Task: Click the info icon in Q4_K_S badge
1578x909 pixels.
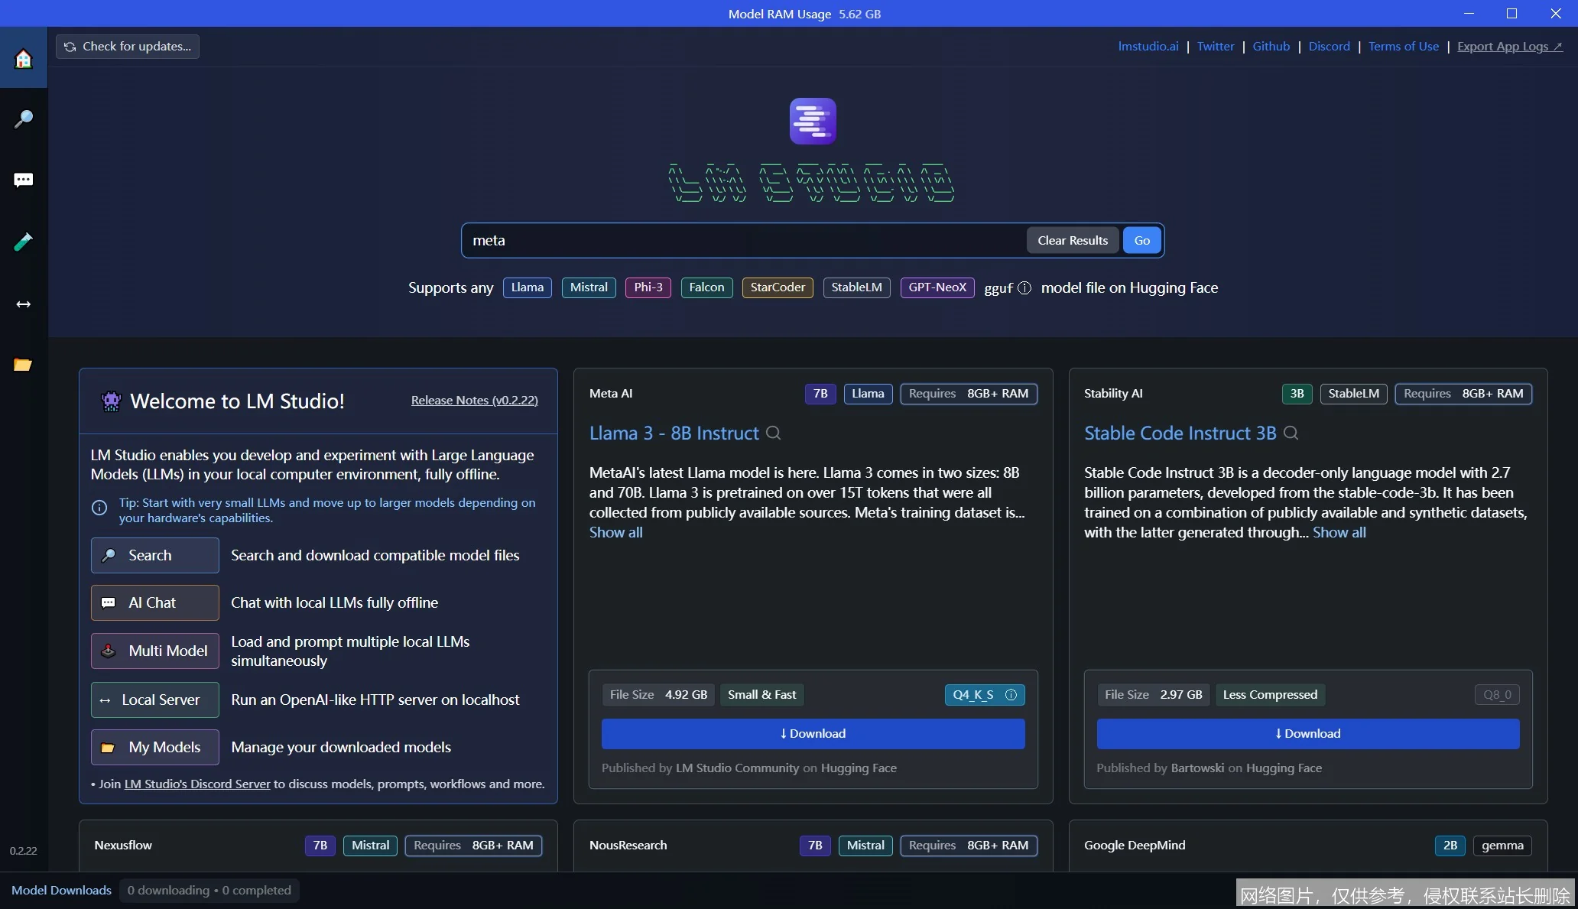Action: tap(1011, 695)
